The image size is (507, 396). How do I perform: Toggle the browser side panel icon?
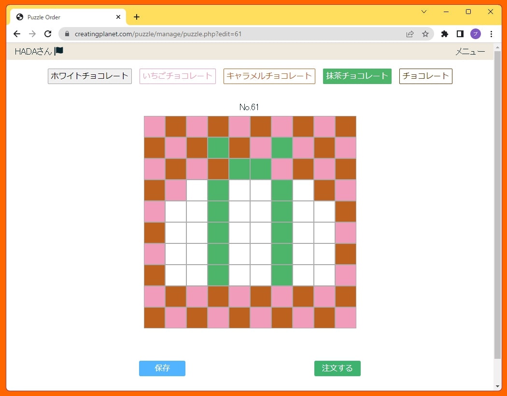460,34
